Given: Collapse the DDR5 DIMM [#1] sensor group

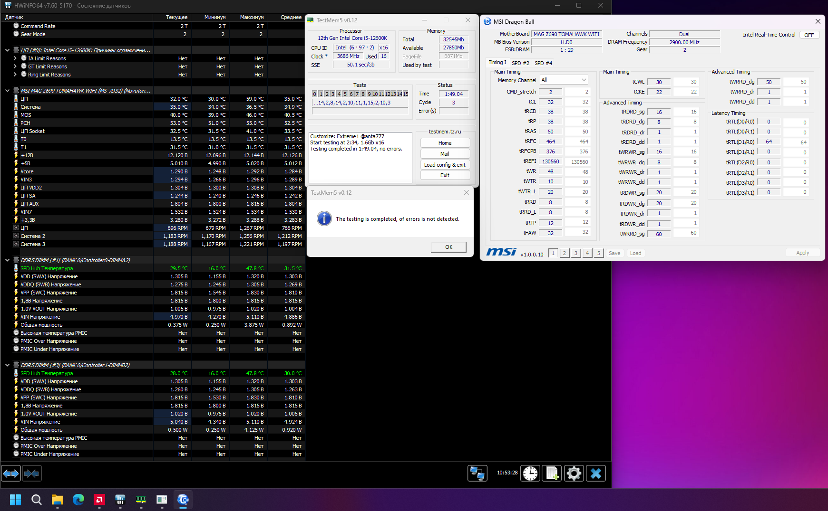Looking at the screenshot, I should pyautogui.click(x=7, y=260).
